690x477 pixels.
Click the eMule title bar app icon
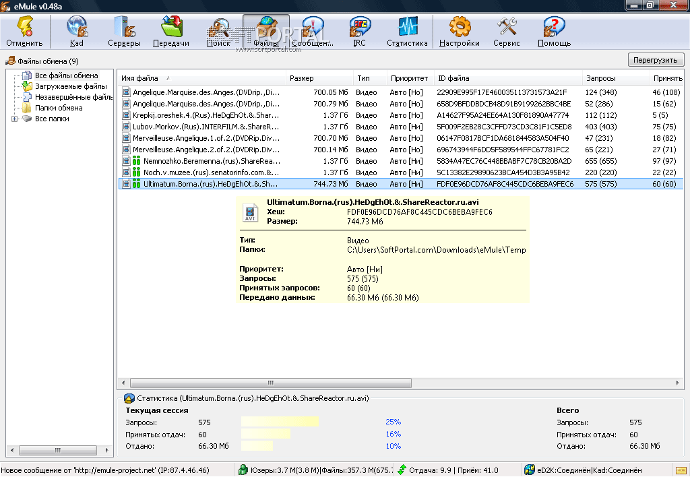(x=6, y=6)
